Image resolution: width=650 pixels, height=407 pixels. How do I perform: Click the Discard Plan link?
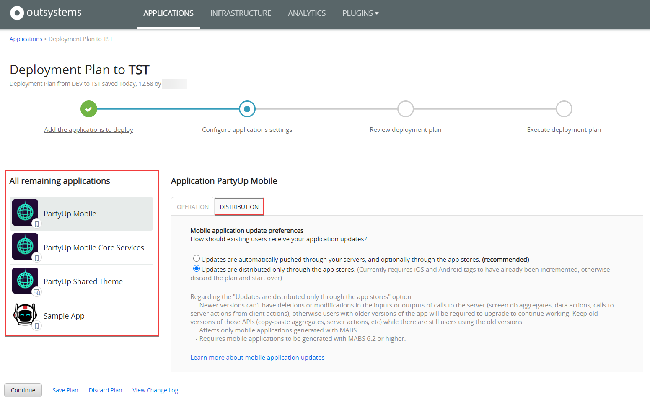pos(106,390)
